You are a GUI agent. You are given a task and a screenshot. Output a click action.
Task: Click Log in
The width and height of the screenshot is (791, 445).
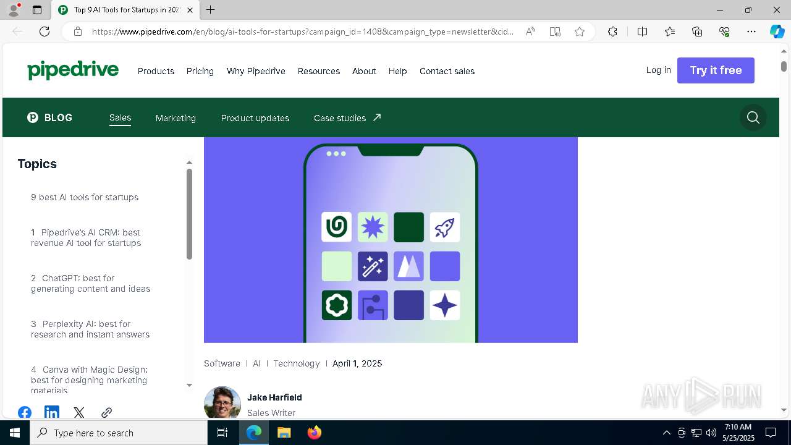658,70
